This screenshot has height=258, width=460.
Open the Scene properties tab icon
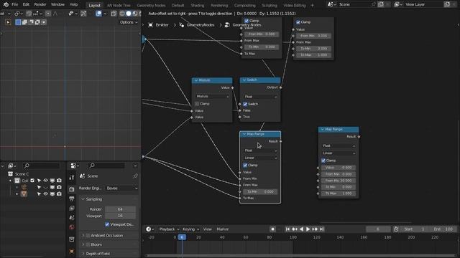72,218
